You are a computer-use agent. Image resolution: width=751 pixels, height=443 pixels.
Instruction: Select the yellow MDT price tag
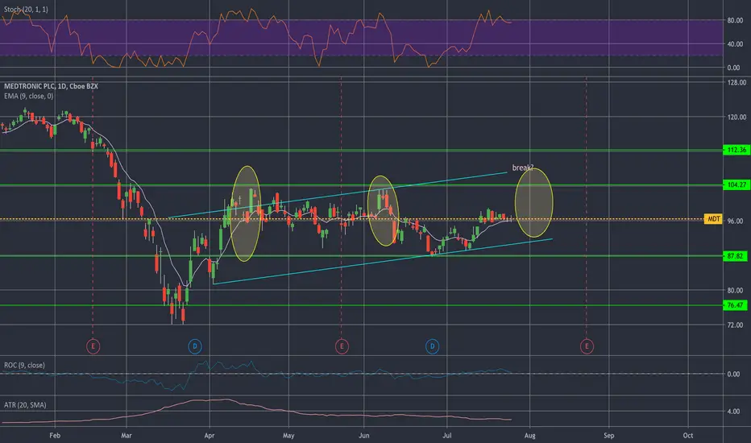coord(713,219)
